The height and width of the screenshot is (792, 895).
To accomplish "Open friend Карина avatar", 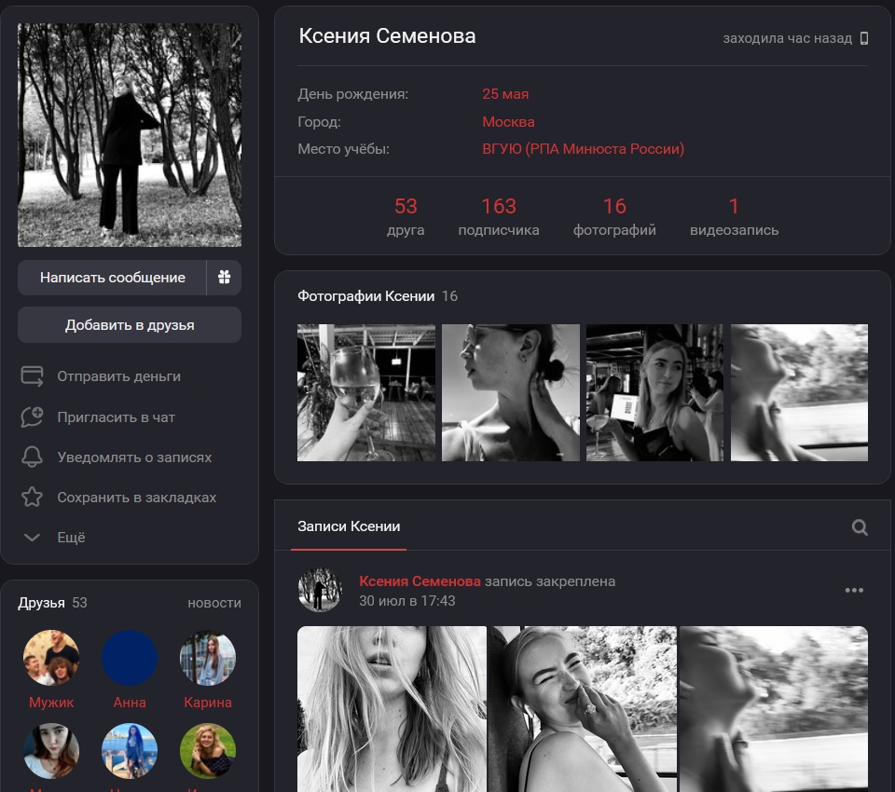I will click(208, 657).
